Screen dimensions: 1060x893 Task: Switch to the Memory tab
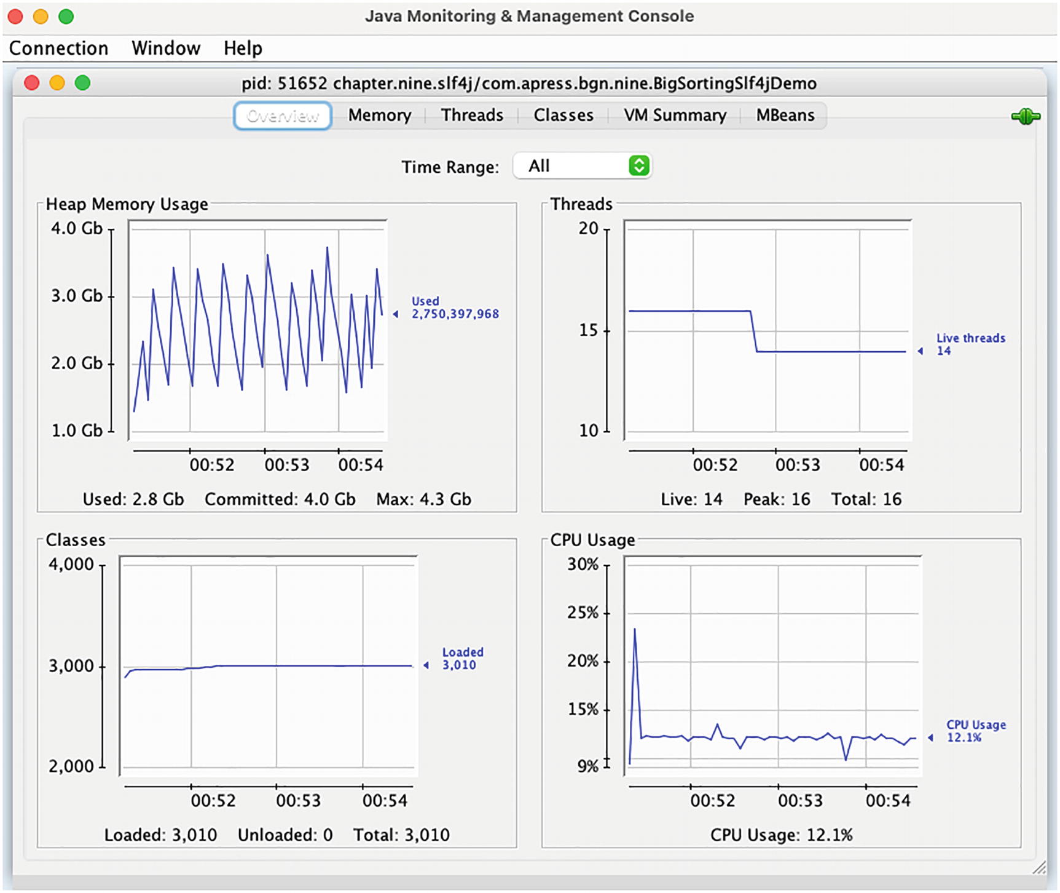(x=380, y=116)
